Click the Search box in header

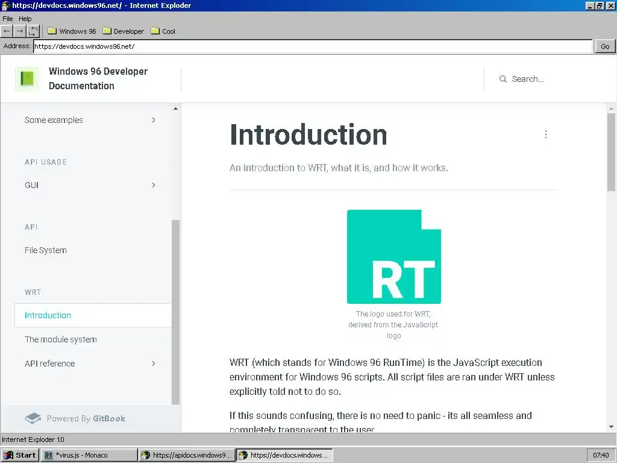point(528,79)
